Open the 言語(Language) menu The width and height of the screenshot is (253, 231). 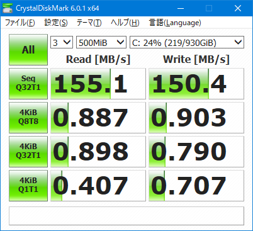coord(175,23)
